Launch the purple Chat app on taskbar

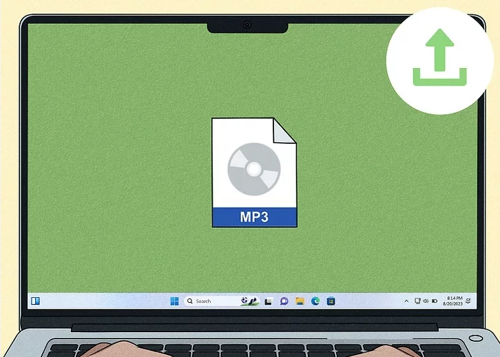(x=284, y=301)
